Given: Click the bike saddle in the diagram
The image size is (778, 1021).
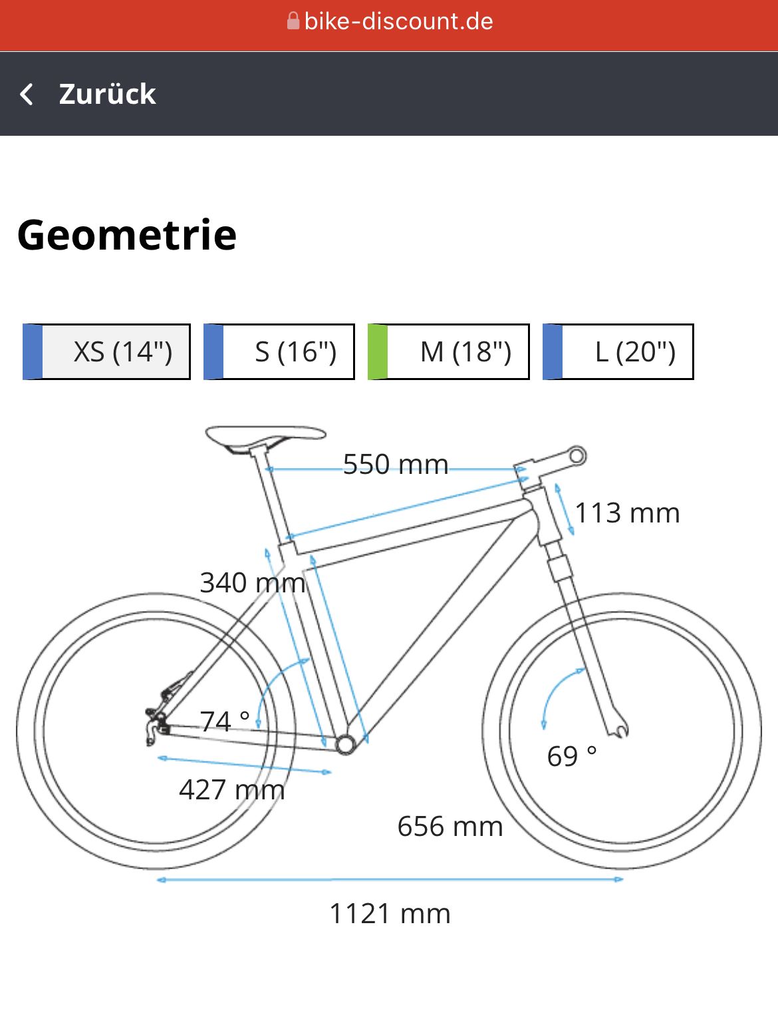Looking at the screenshot, I should coord(265,436).
